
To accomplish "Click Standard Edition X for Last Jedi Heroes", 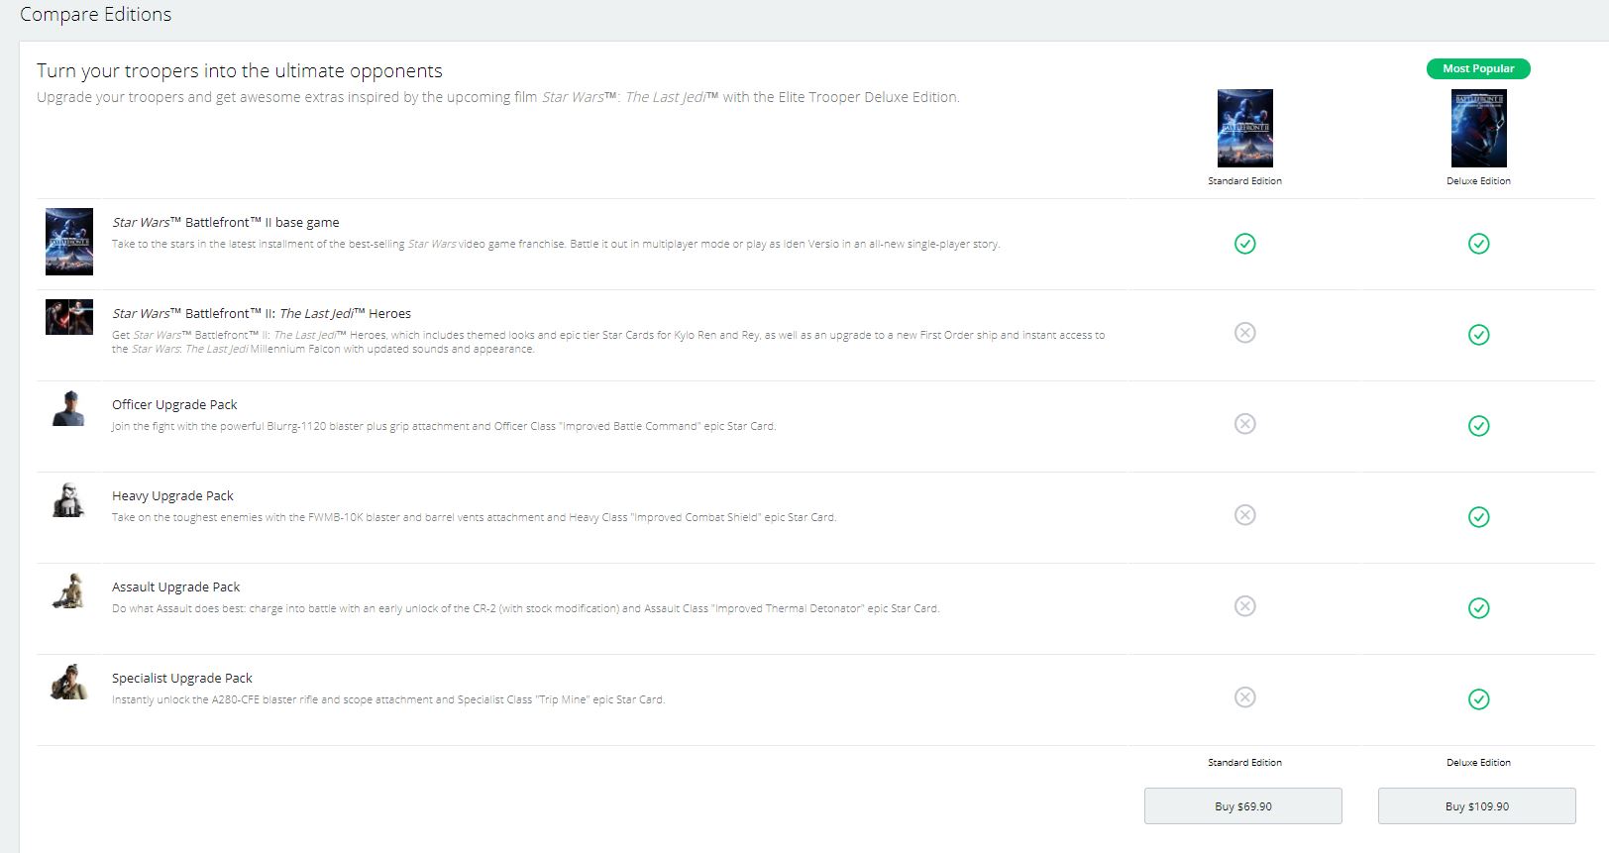I will (1245, 333).
